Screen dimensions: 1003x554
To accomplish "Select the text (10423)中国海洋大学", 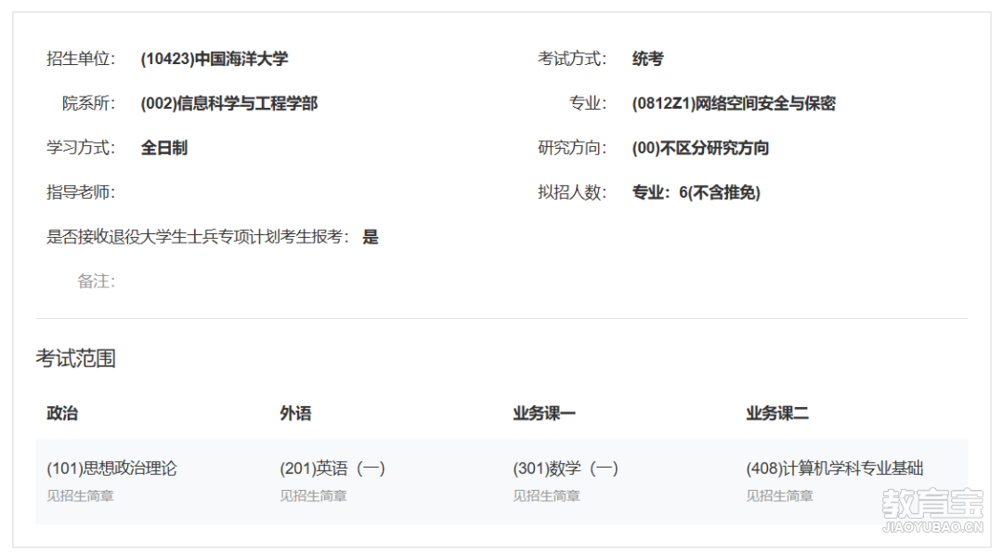I will tap(215, 59).
